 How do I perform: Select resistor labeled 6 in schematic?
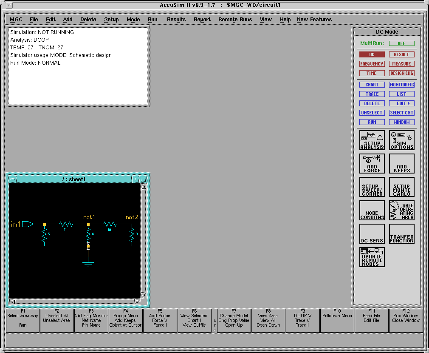(88, 235)
